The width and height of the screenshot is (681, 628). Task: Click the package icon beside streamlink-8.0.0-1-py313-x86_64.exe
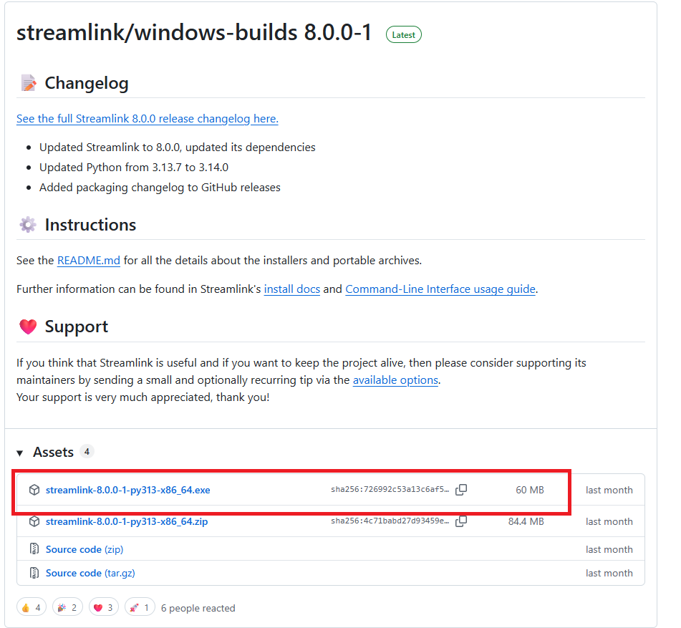point(34,490)
